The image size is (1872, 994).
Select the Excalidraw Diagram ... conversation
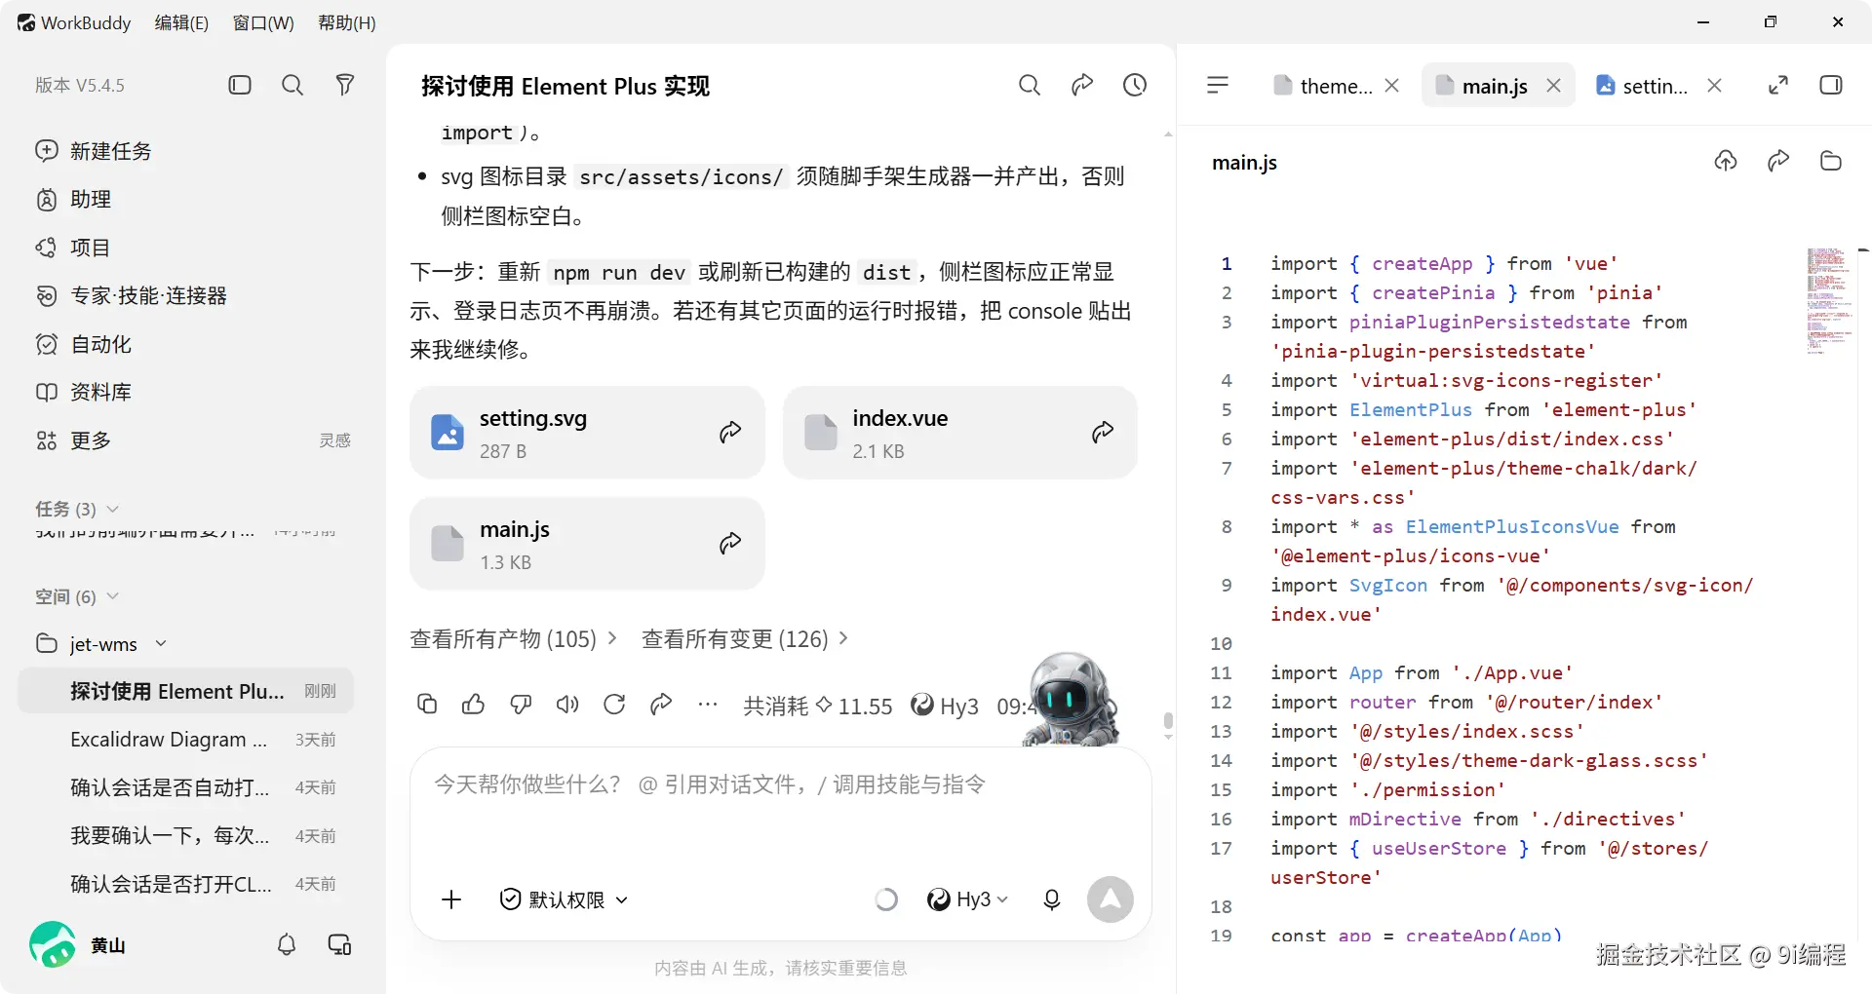(185, 740)
